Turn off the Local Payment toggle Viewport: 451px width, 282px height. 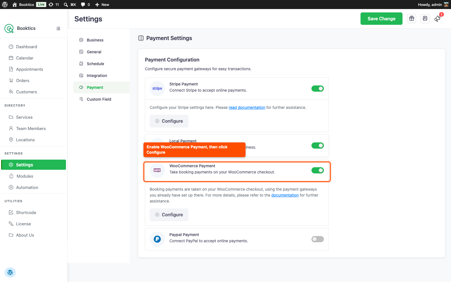tap(318, 146)
